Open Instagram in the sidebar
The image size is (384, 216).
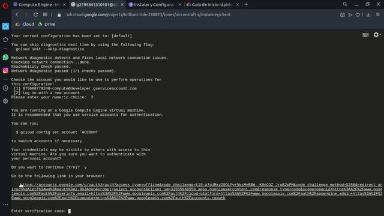tap(5, 71)
